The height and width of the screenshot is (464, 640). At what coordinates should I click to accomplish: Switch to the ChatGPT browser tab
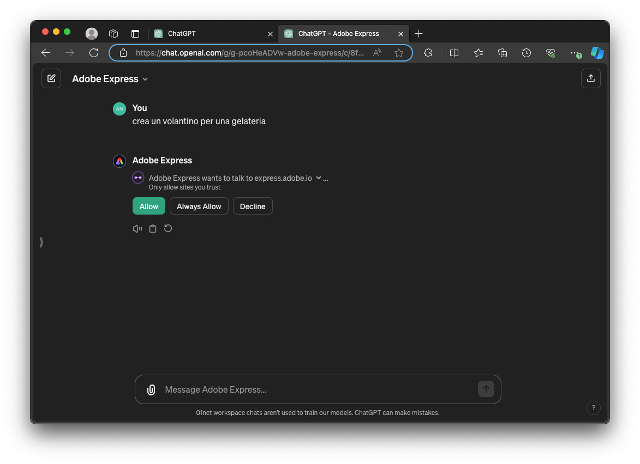pos(213,34)
